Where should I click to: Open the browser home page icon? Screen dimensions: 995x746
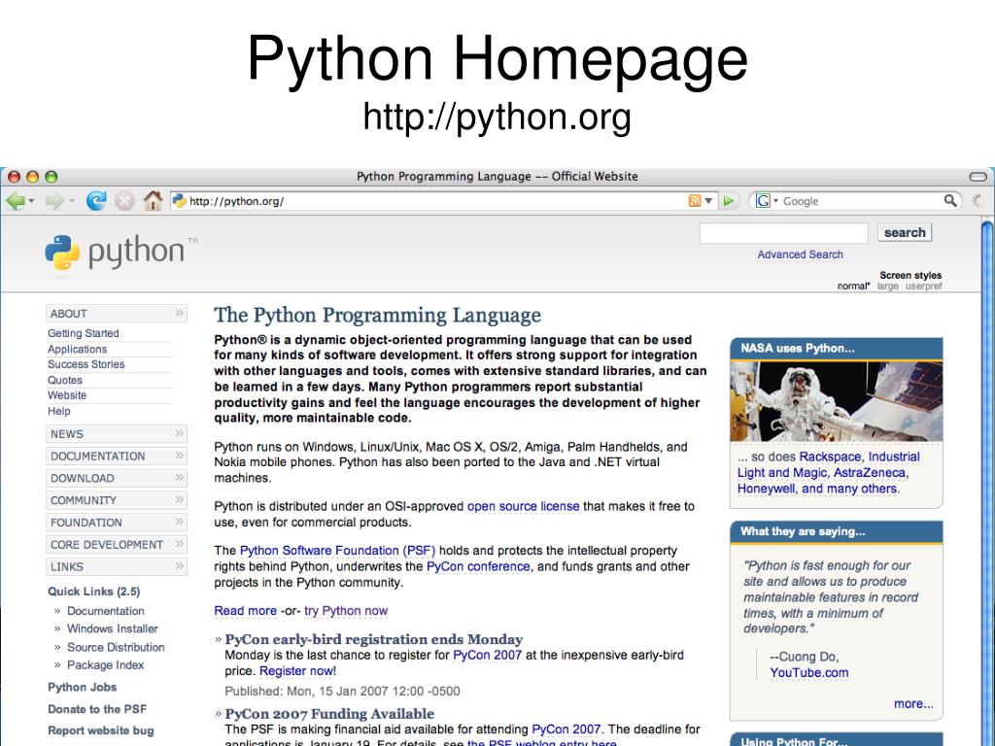tap(153, 200)
